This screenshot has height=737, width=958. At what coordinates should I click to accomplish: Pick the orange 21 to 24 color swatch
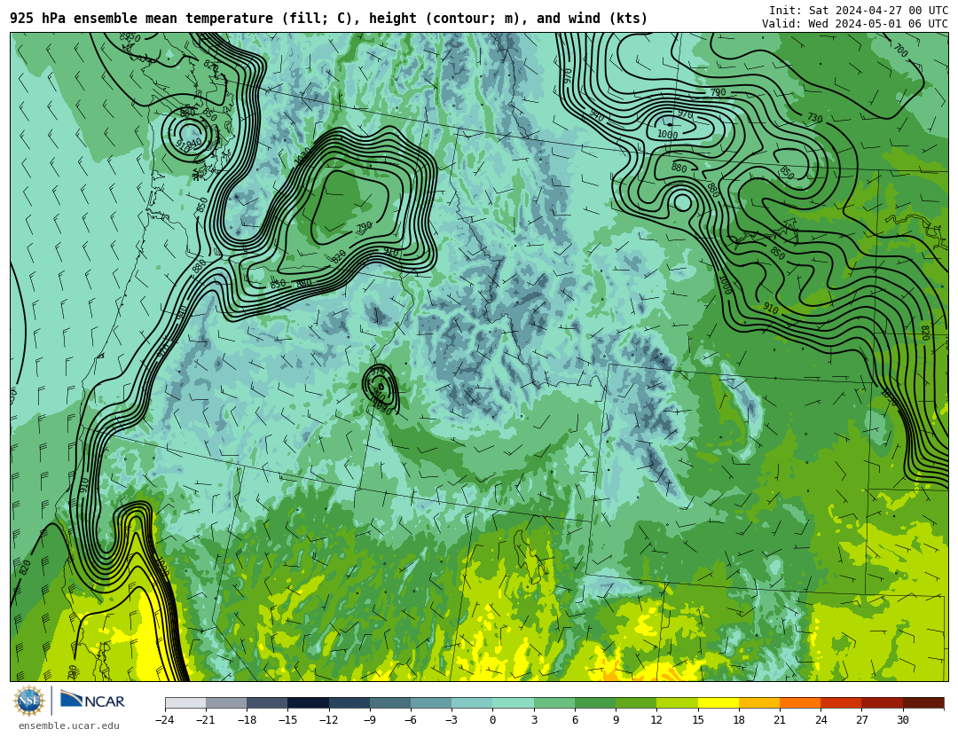tap(800, 702)
